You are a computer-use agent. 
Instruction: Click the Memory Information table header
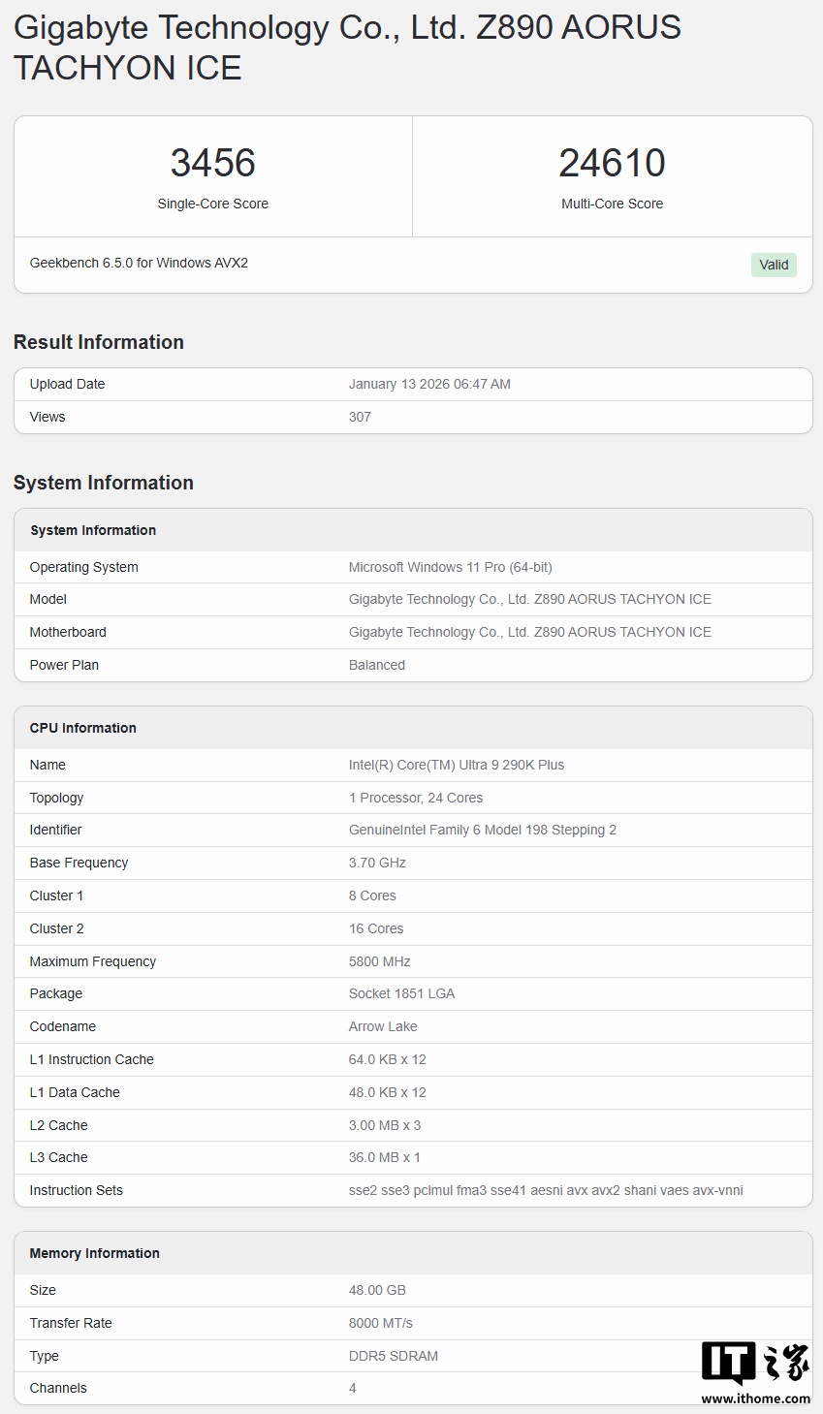(95, 1253)
